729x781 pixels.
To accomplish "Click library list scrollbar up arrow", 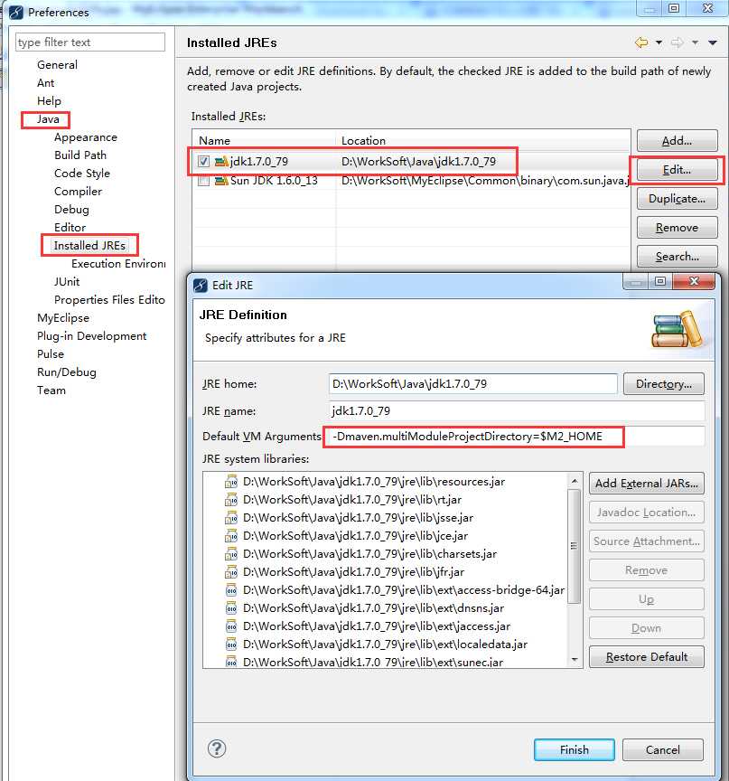I will tap(575, 481).
